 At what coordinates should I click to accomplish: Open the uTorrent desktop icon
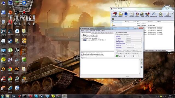click(x=10, y=51)
